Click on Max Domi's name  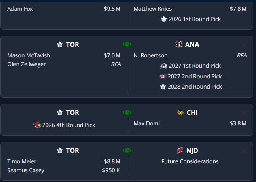147,123
